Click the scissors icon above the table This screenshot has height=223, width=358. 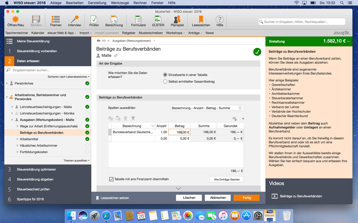tap(133, 118)
